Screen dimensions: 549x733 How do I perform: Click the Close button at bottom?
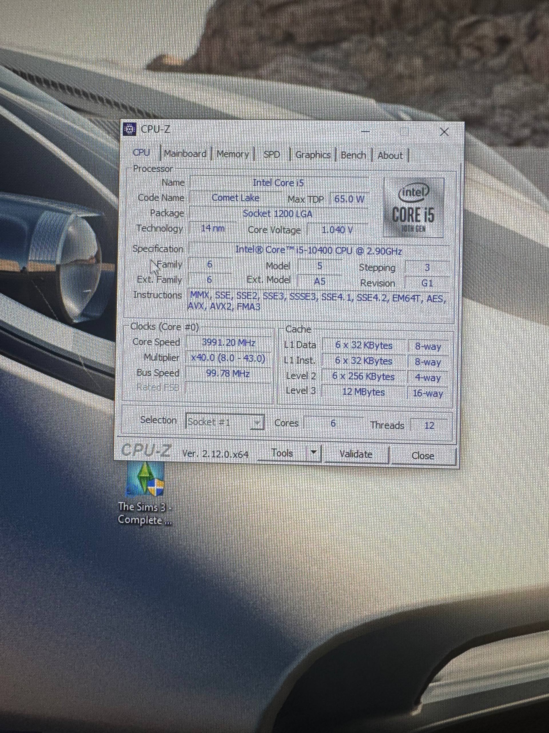[423, 455]
